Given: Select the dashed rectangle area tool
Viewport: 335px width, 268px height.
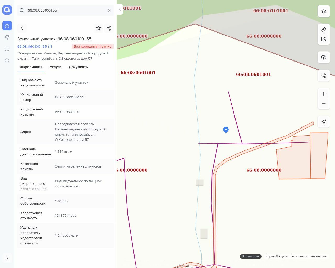Looking at the screenshot, I should tap(7, 49).
